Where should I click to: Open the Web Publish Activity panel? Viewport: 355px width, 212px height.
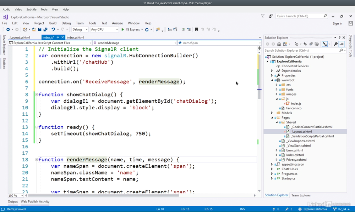35,202
